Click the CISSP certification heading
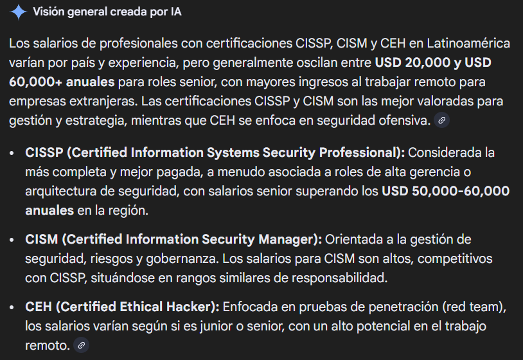523x360 pixels. point(215,153)
